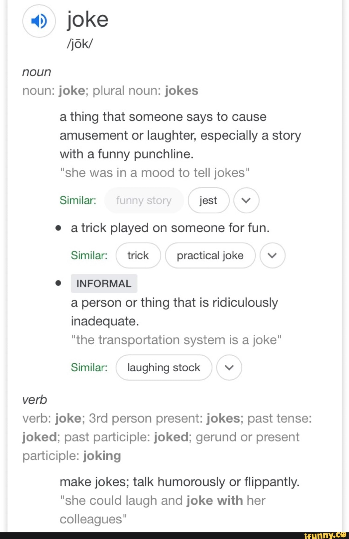
Task: Select the 'verb' section heading
Action: [x=34, y=400]
